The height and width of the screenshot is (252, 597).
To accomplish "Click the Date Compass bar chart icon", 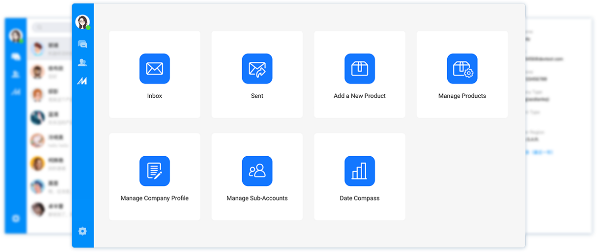I will (x=359, y=171).
